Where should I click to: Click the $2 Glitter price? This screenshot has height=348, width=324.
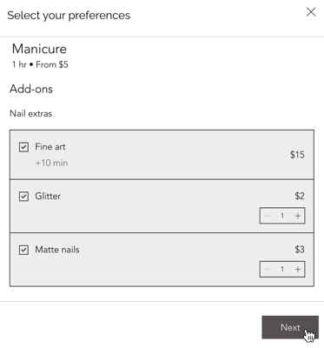300,196
